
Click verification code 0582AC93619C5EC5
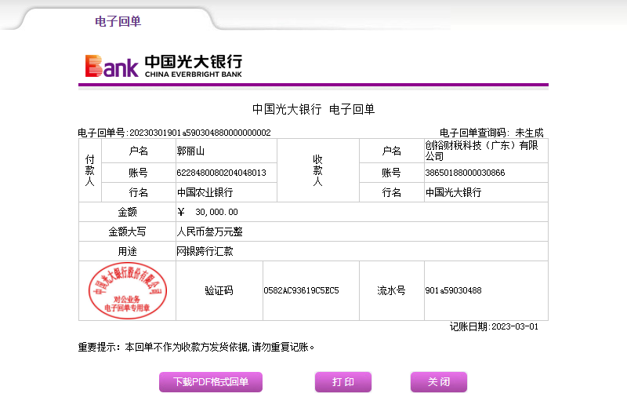pyautogui.click(x=301, y=290)
